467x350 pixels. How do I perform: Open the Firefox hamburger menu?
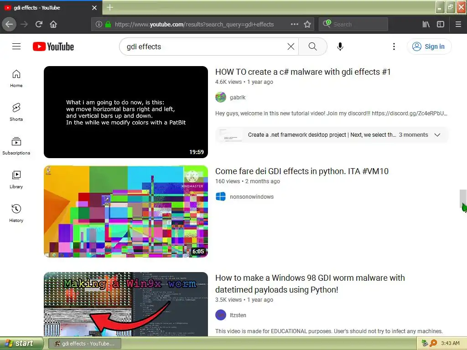click(x=458, y=24)
